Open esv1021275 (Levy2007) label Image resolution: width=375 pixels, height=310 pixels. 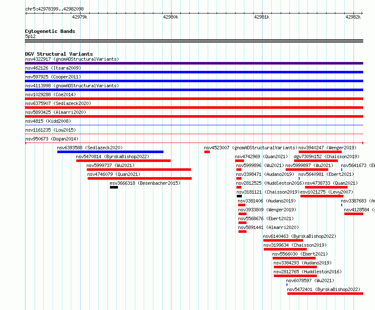(327, 192)
